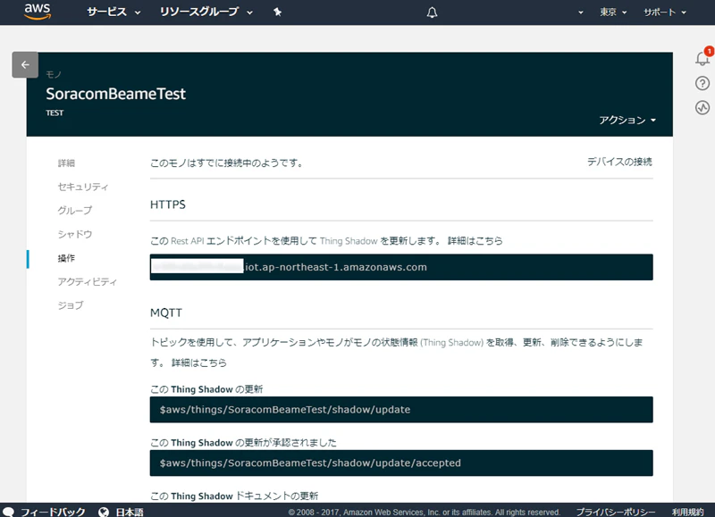Open the top bar bell notifications icon

tap(432, 13)
